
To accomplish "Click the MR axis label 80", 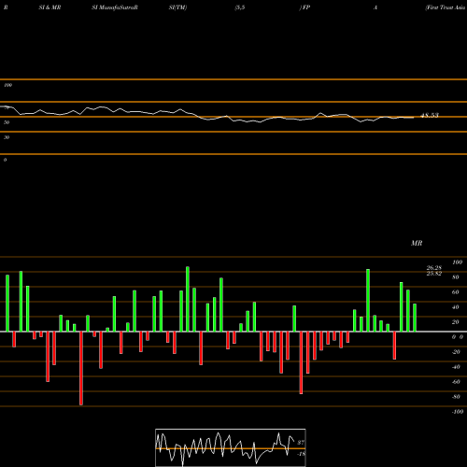I will click(455, 277).
